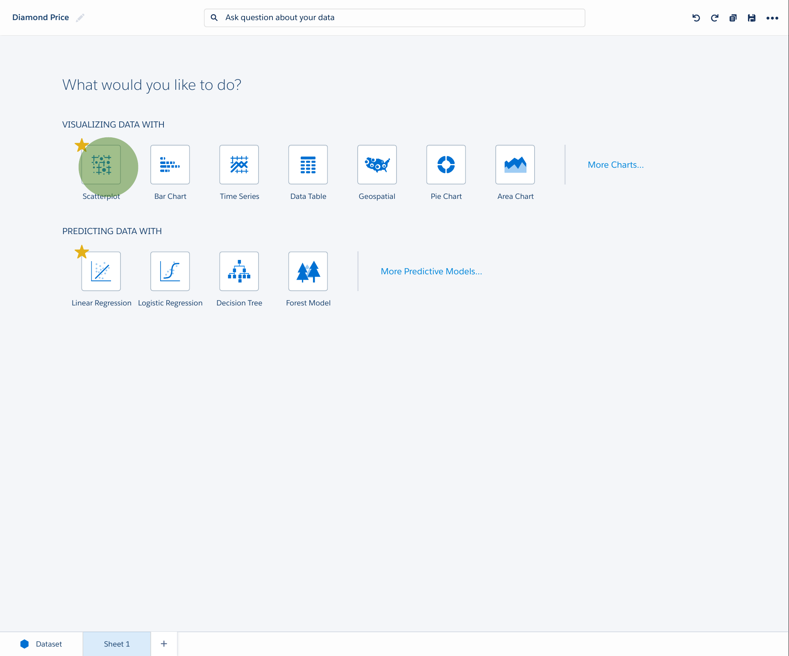Choose the Pie Chart icon
Image resolution: width=789 pixels, height=656 pixels.
(446, 165)
